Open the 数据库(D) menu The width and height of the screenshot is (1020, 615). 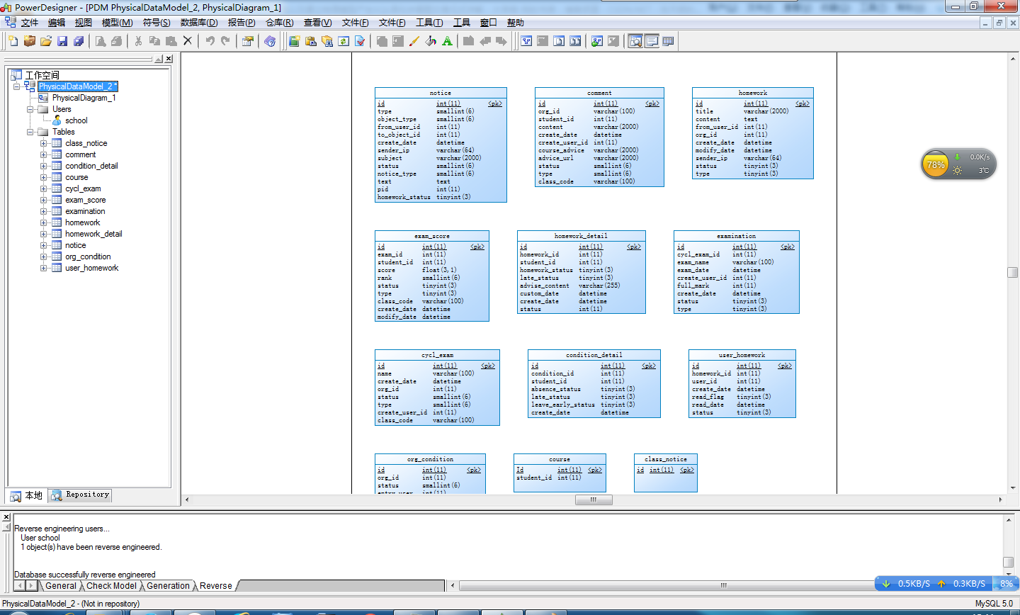pyautogui.click(x=199, y=23)
